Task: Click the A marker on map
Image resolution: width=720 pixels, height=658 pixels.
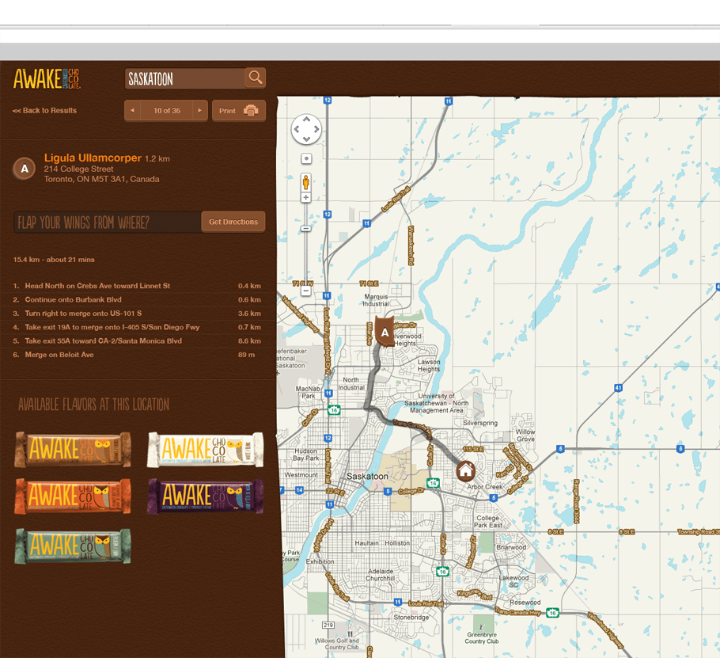Action: pyautogui.click(x=385, y=330)
